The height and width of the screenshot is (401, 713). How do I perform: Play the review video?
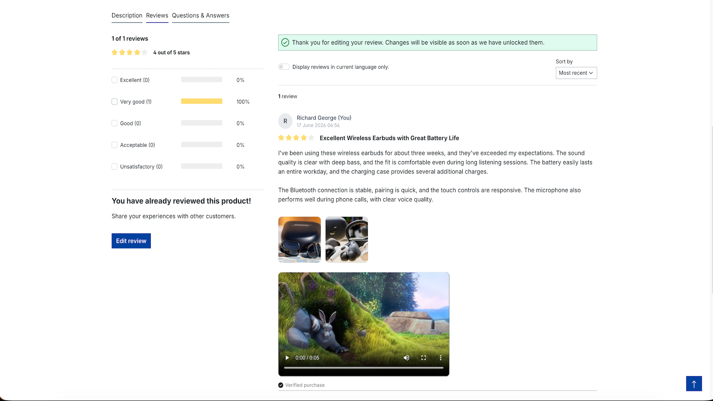coord(287,358)
